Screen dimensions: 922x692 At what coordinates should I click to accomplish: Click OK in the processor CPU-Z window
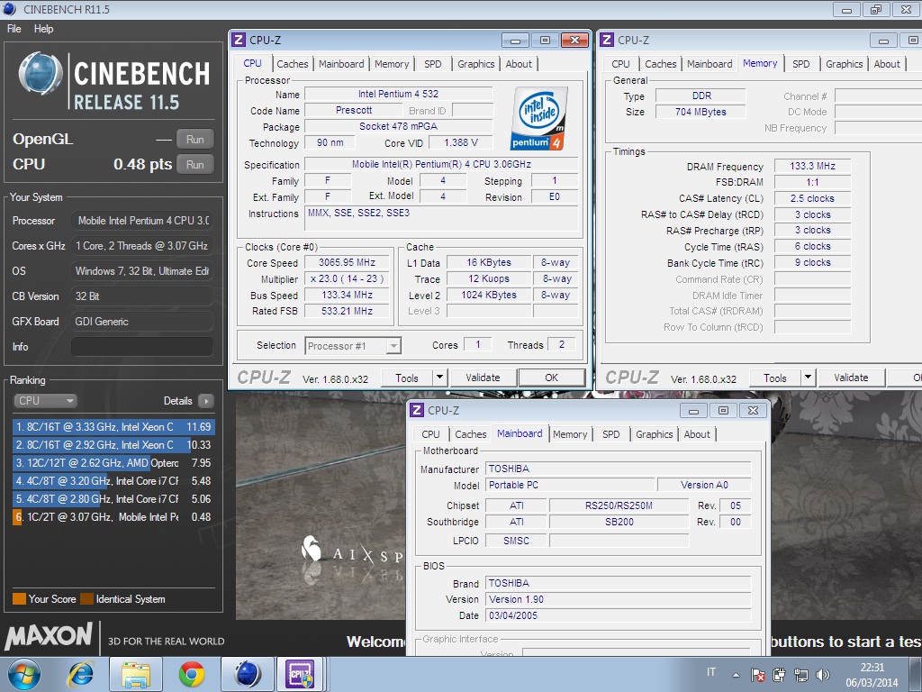552,378
